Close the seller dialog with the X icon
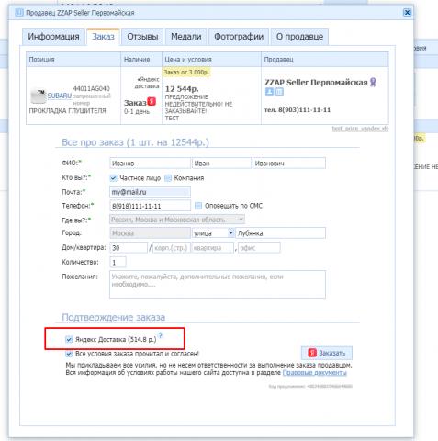The image size is (438, 441). [x=407, y=12]
